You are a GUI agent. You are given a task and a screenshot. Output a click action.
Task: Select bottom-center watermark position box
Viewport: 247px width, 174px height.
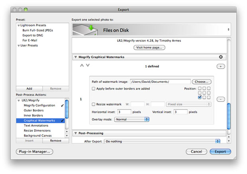click(204, 97)
